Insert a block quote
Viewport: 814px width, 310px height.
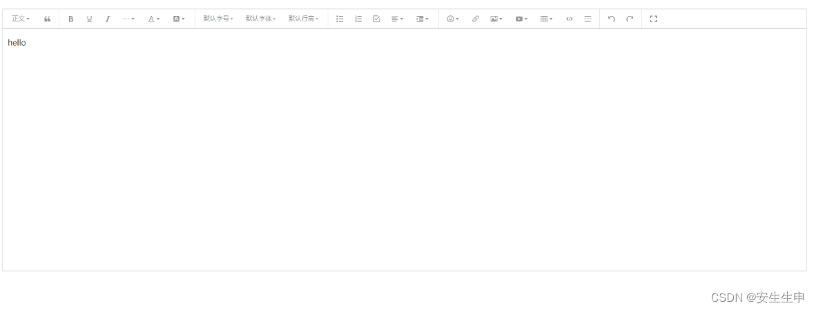click(47, 19)
